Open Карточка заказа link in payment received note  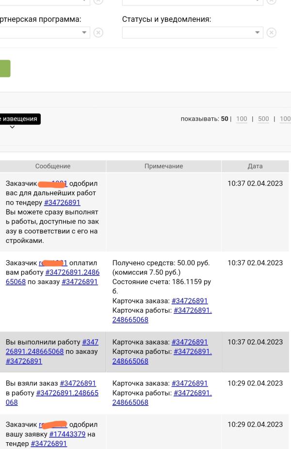click(x=190, y=301)
